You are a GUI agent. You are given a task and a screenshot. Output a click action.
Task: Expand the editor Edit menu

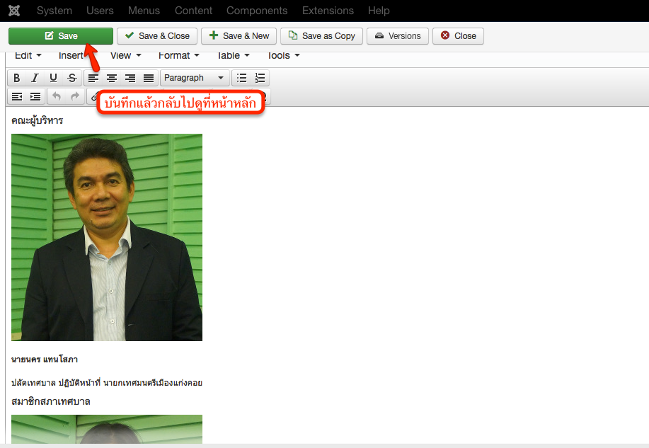tap(28, 55)
